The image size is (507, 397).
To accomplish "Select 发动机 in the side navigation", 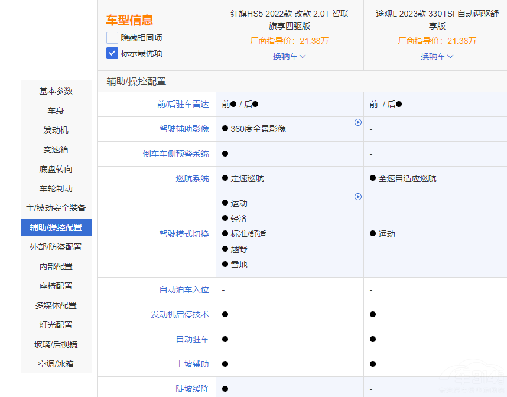I will [x=56, y=130].
